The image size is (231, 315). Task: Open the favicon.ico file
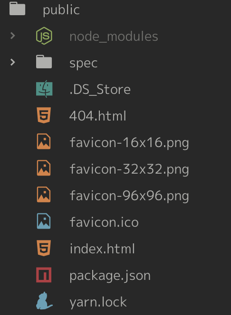104,222
